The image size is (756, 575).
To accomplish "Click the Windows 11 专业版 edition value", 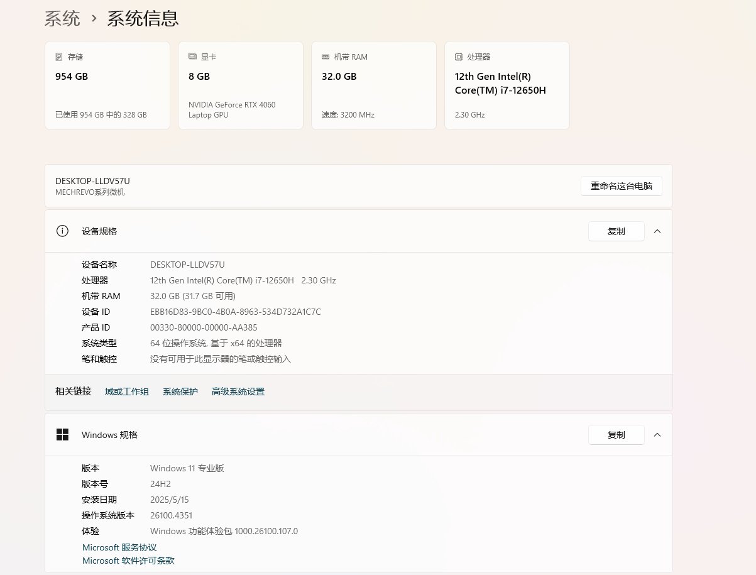I will point(187,468).
